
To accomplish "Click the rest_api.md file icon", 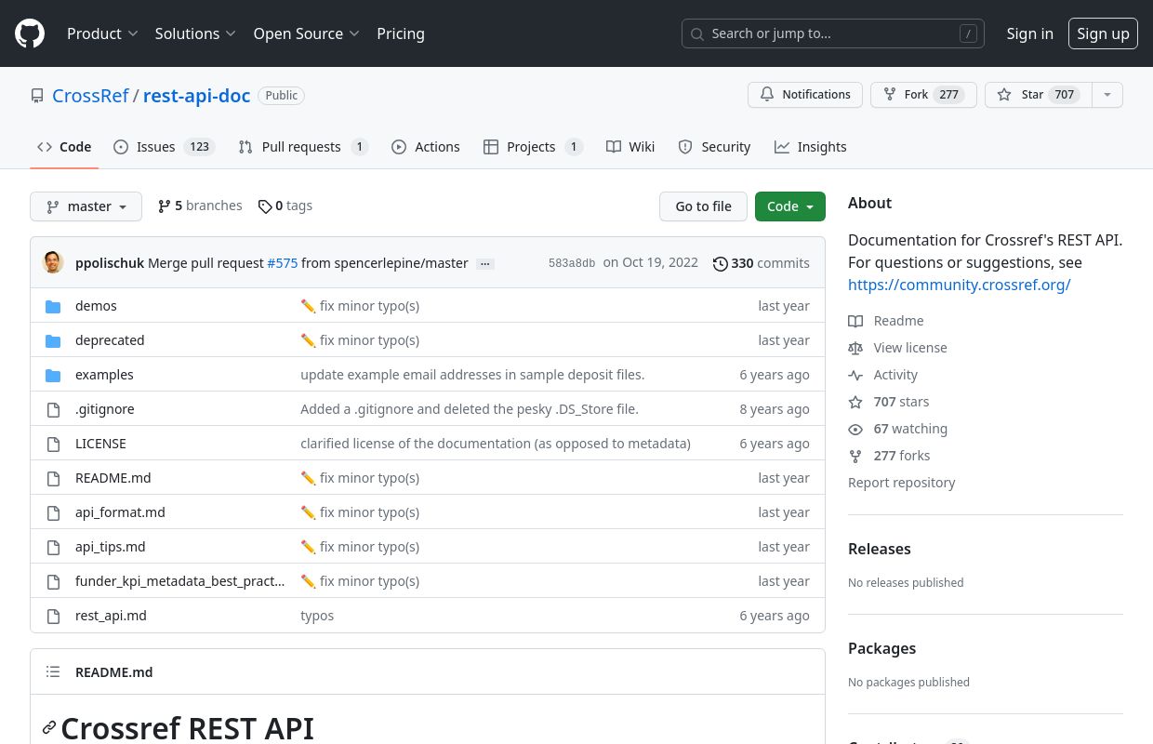I will tap(53, 616).
